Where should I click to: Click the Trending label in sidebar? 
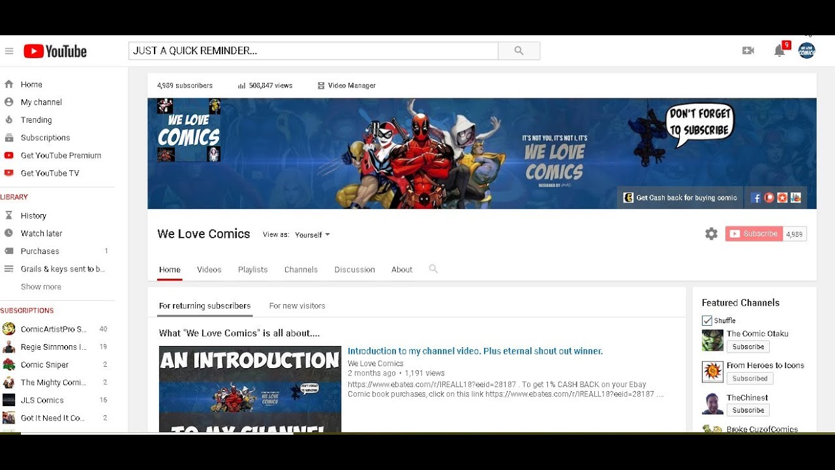point(36,120)
